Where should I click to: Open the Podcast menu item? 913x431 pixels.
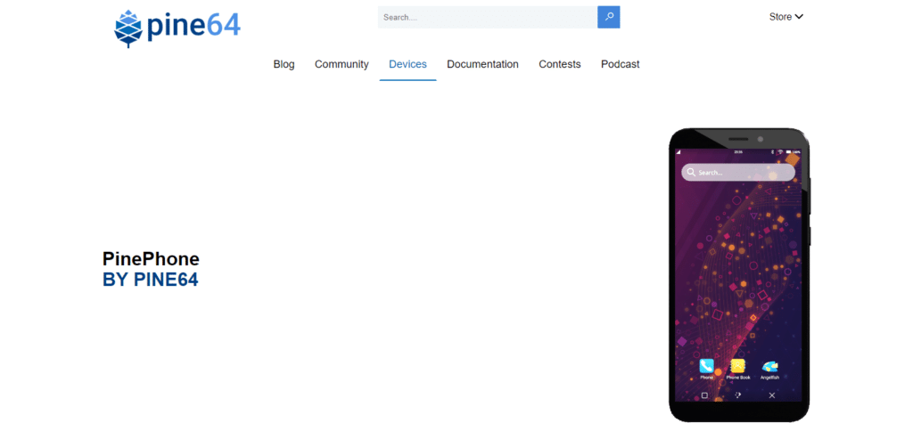point(621,64)
